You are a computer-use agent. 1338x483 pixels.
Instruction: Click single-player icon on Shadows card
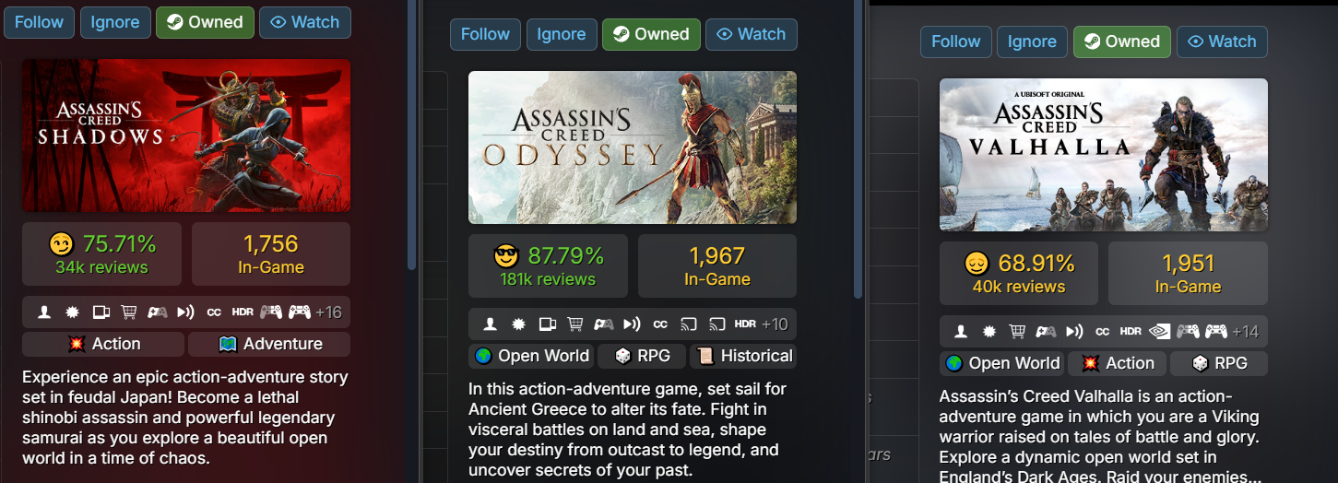(44, 312)
